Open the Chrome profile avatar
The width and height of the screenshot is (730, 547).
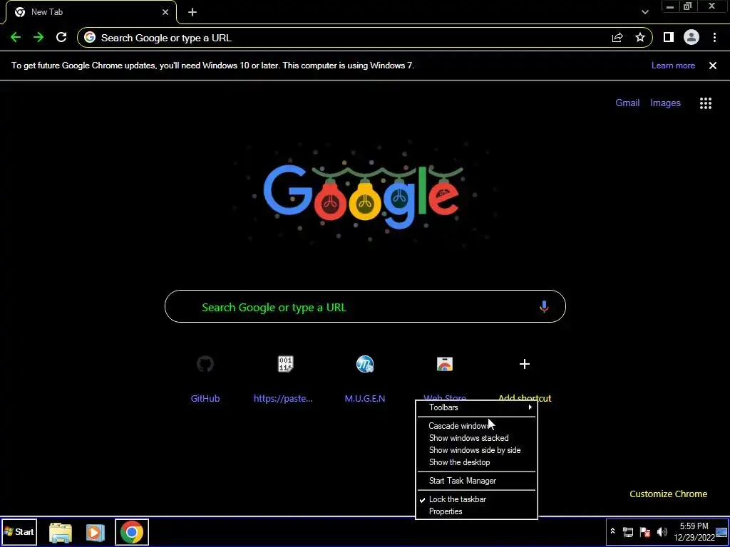click(x=692, y=38)
